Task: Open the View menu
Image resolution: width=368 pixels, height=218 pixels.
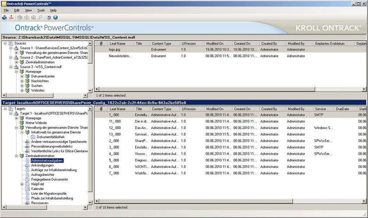Action: click(29, 10)
